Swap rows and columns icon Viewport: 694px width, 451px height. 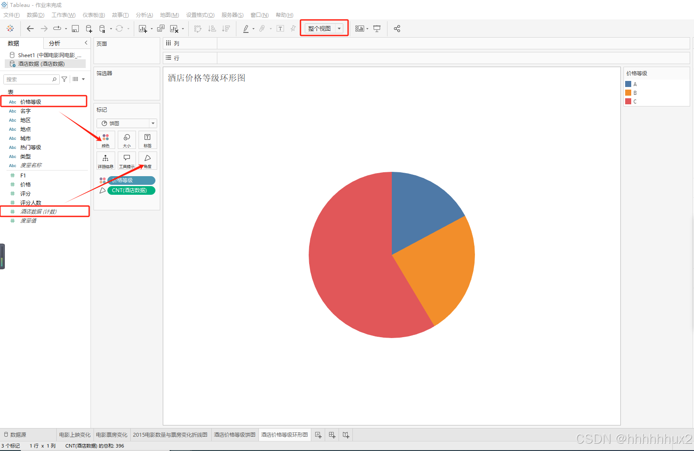pos(198,29)
